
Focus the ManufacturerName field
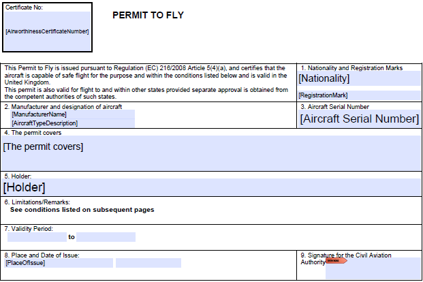(x=72, y=114)
